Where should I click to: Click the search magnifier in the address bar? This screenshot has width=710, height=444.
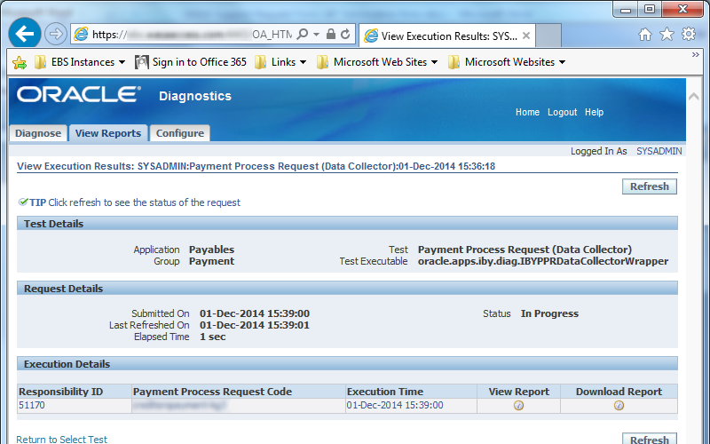point(302,35)
